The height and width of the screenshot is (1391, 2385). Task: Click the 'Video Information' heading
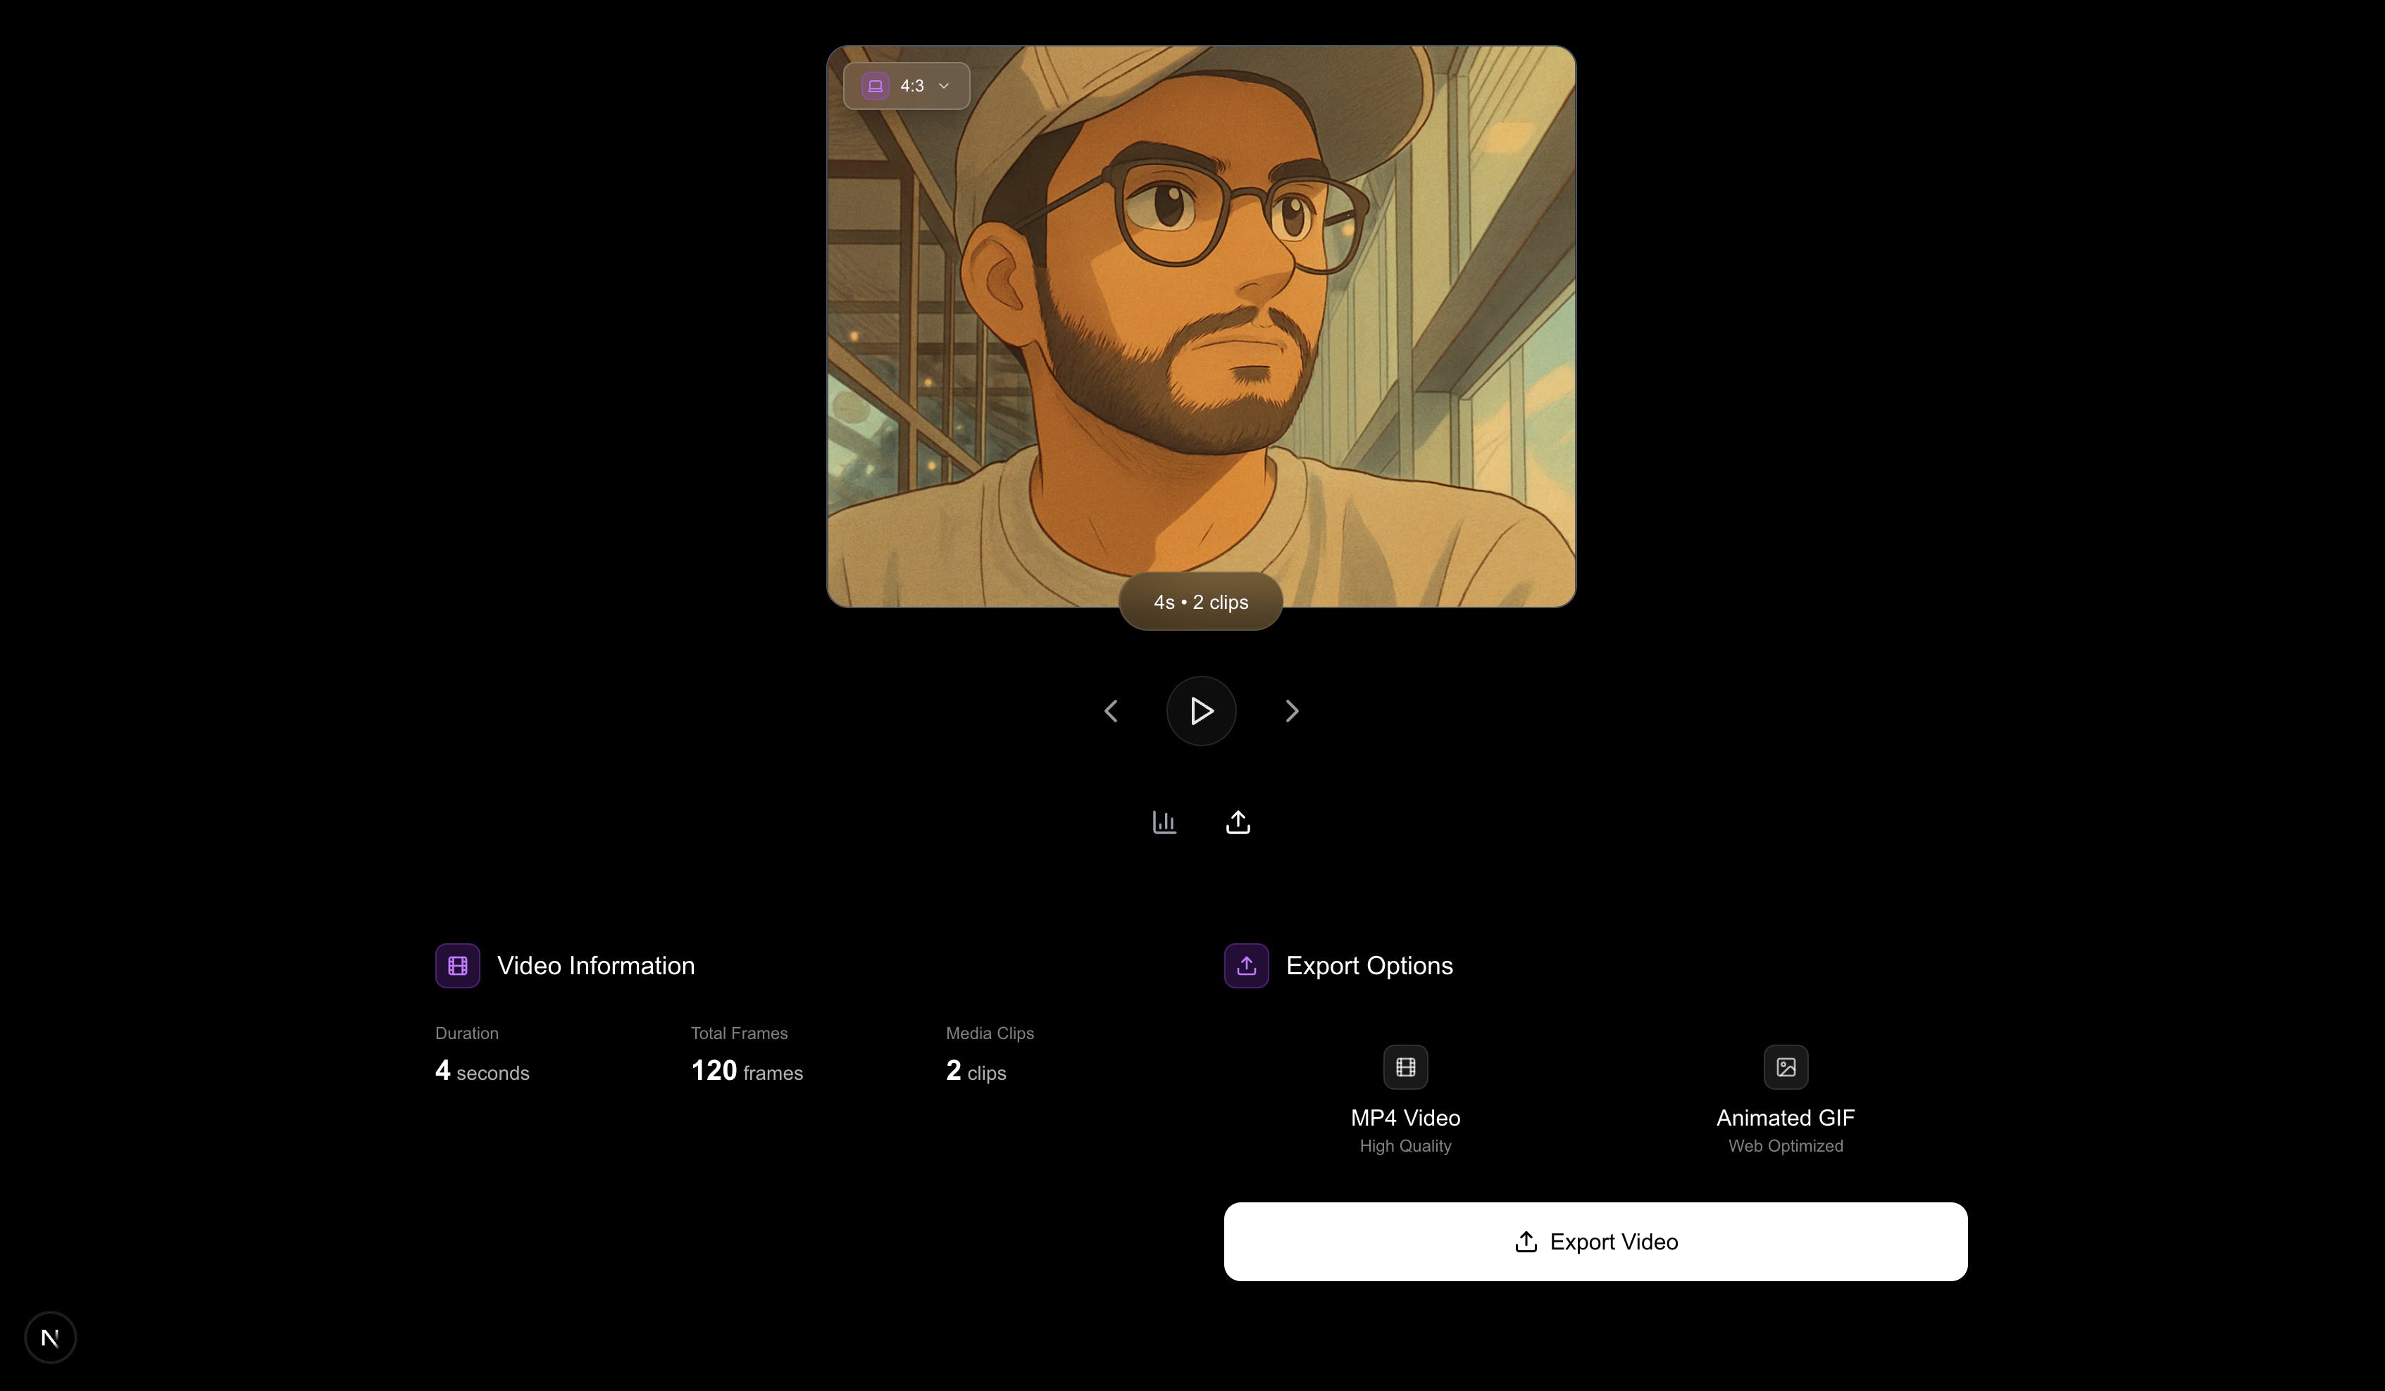pos(596,966)
